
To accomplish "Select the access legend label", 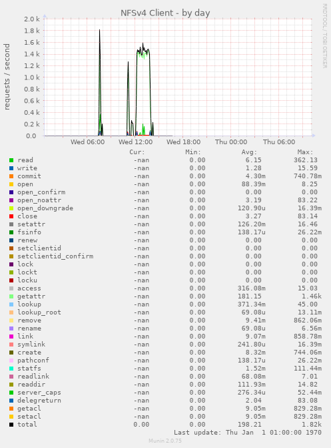I will click(29, 288).
